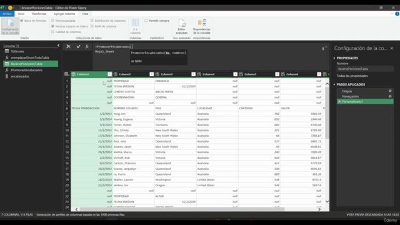This screenshot has width=400, height=225.
Task: Toggle Mostrar espacio en blanco checkbox
Action: (52, 26)
